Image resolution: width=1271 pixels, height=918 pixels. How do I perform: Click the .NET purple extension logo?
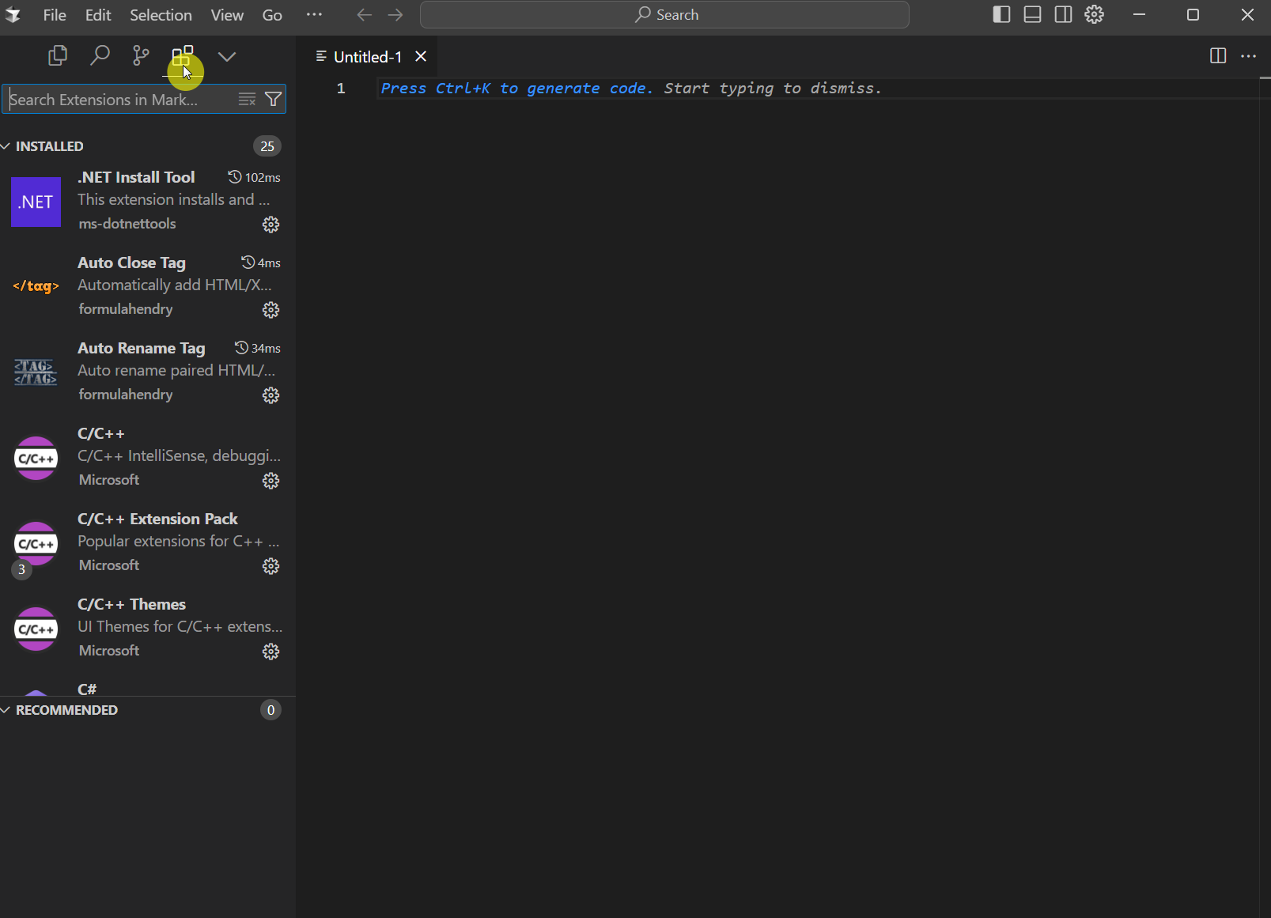(36, 202)
